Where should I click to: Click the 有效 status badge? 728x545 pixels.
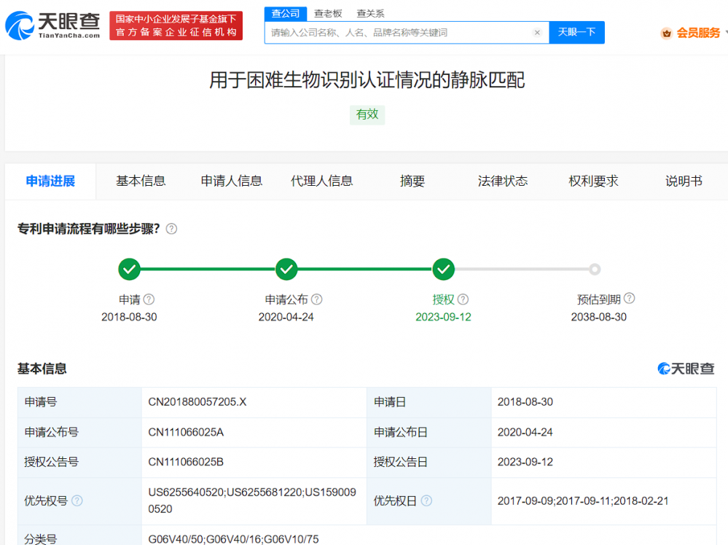click(x=367, y=114)
